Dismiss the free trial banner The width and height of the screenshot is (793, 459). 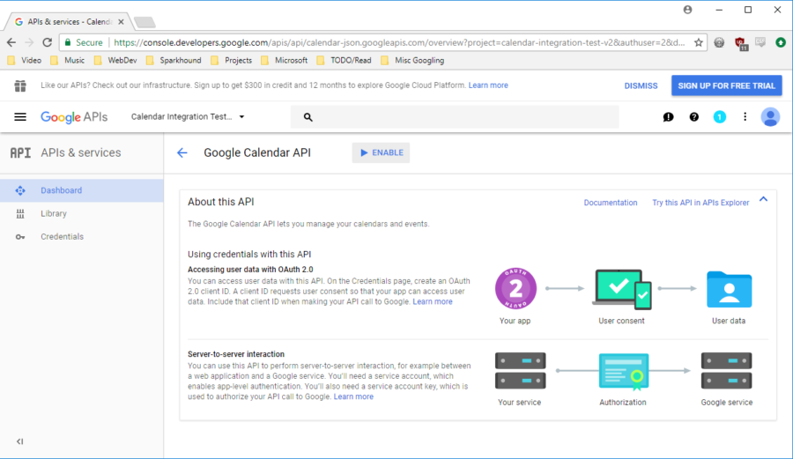(x=641, y=86)
